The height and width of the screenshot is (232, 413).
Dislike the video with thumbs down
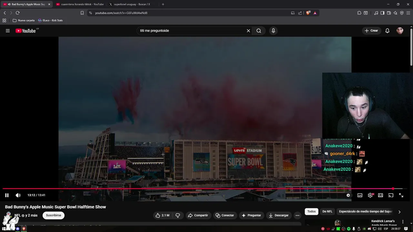(177, 215)
